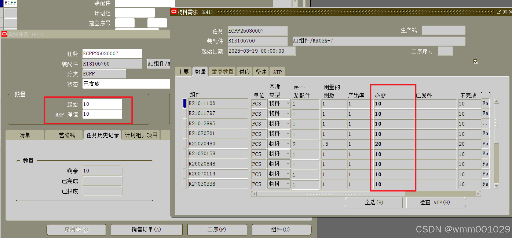This screenshot has width=512, height=238.
Task: Click component cell R21030158
Action: click(218, 154)
